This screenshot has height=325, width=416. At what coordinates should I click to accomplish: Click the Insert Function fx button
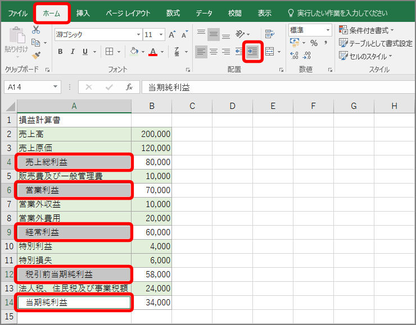click(129, 87)
